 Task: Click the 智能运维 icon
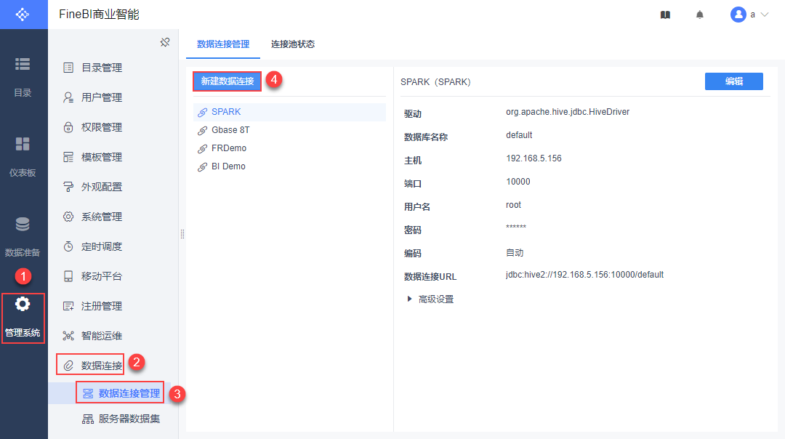coord(68,336)
